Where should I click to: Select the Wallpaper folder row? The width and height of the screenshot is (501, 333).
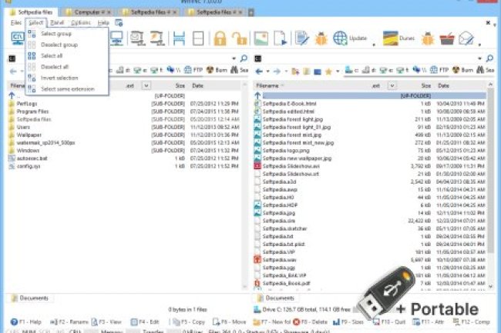(124, 135)
